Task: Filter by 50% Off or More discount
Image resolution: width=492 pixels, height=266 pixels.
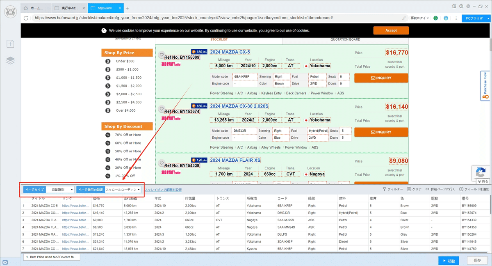Action: click(128, 151)
